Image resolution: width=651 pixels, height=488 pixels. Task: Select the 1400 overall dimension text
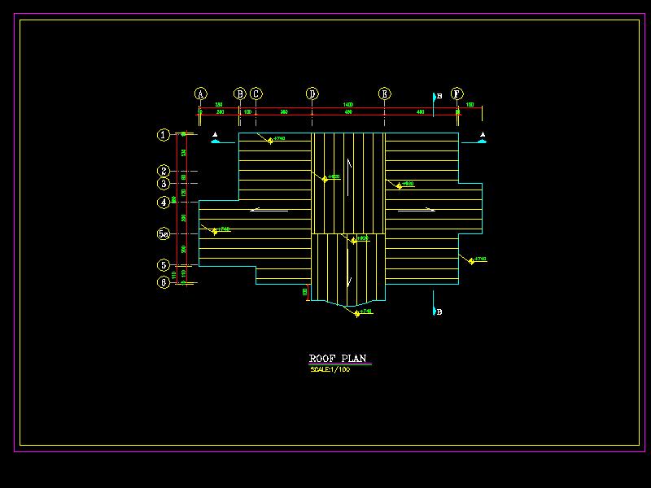tap(347, 105)
